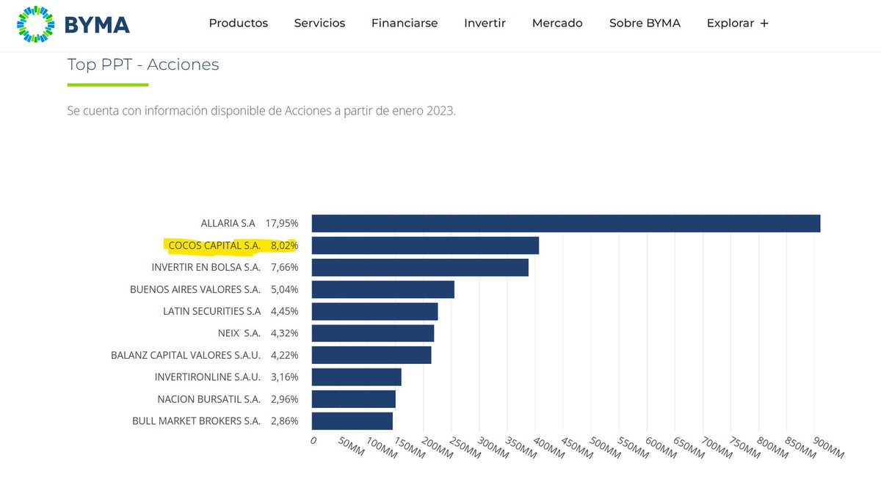Click the 900MM axis label
The width and height of the screenshot is (881, 499).
[x=830, y=448]
